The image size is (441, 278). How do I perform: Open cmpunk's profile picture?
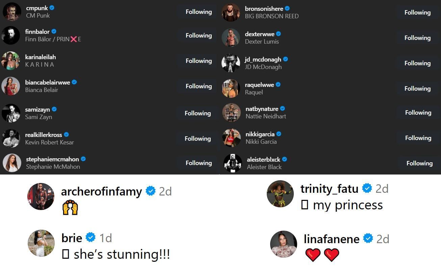[x=12, y=12]
